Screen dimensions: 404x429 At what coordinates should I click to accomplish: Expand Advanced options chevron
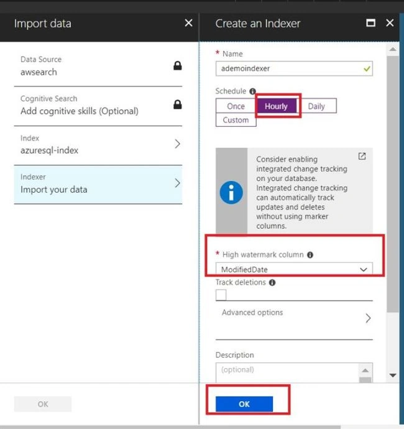368,318
